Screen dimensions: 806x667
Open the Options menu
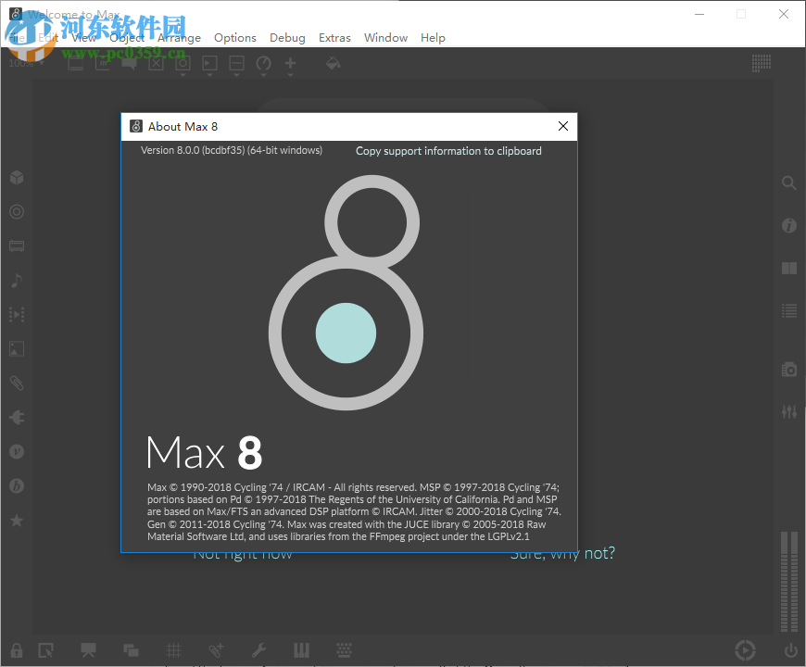(234, 37)
